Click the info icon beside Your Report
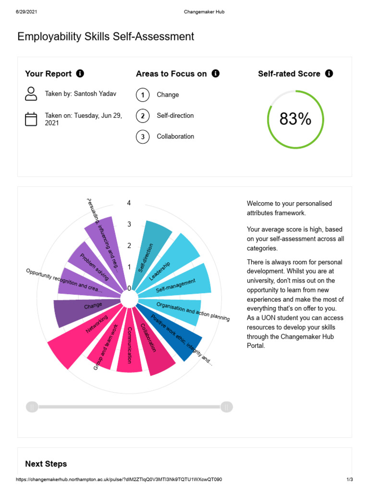Image resolution: width=369 pixels, height=492 pixels. 80,74
